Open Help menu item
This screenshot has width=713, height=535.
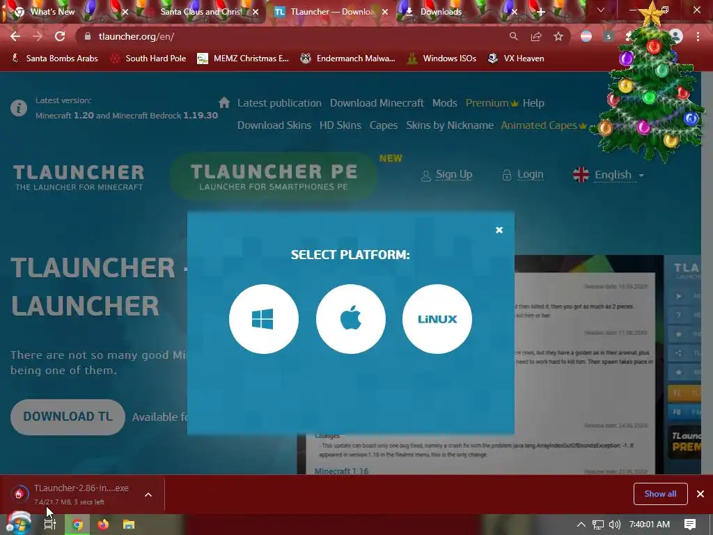533,103
